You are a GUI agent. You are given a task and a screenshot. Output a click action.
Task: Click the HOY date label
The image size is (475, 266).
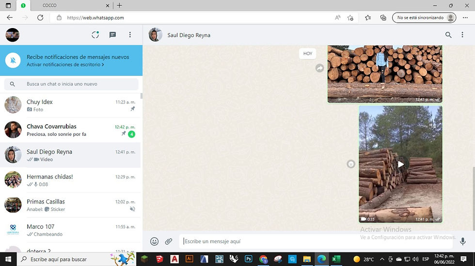(x=307, y=54)
